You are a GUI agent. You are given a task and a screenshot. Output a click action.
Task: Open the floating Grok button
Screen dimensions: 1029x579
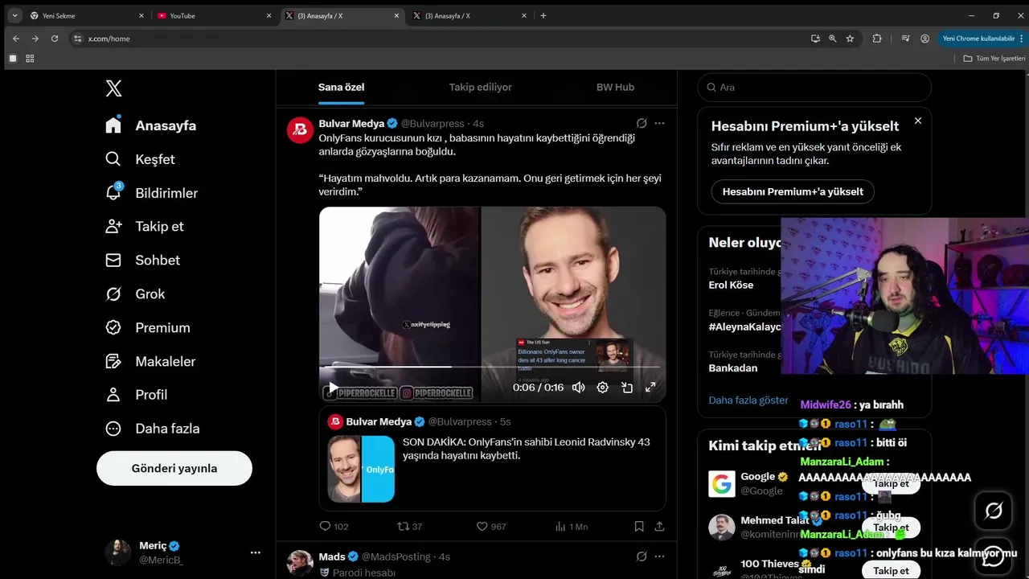click(x=994, y=511)
